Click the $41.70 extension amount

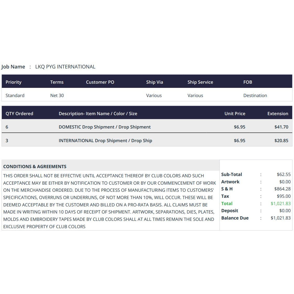click(281, 127)
